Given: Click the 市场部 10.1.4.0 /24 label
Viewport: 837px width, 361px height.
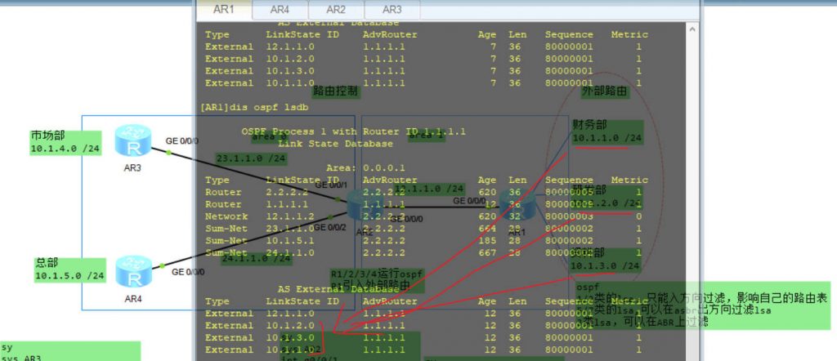Looking at the screenshot, I should [65, 142].
